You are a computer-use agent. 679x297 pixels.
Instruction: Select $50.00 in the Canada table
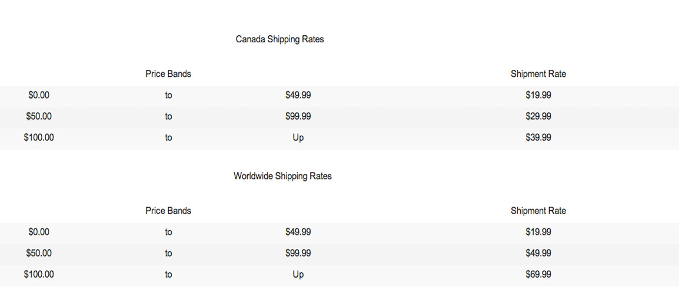tap(39, 116)
